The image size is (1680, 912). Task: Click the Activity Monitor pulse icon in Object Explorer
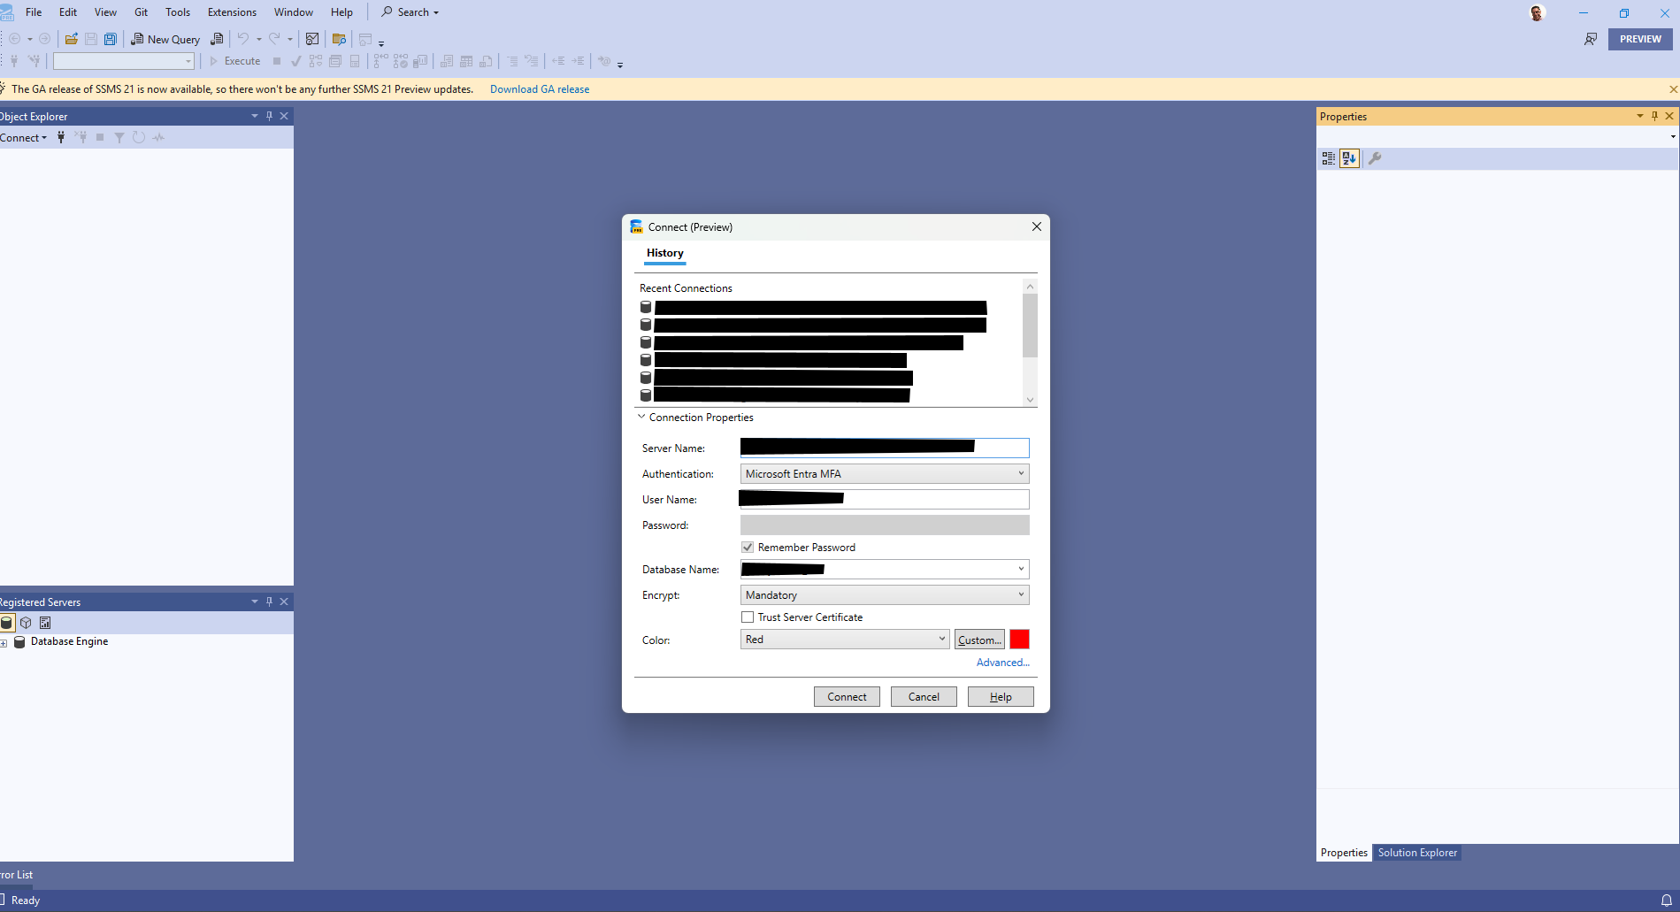[x=158, y=137]
